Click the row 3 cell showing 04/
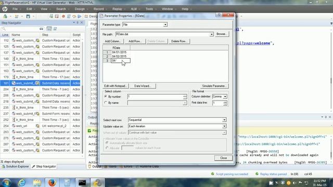This screenshot has height=187, width=333. pyautogui.click(x=120, y=61)
